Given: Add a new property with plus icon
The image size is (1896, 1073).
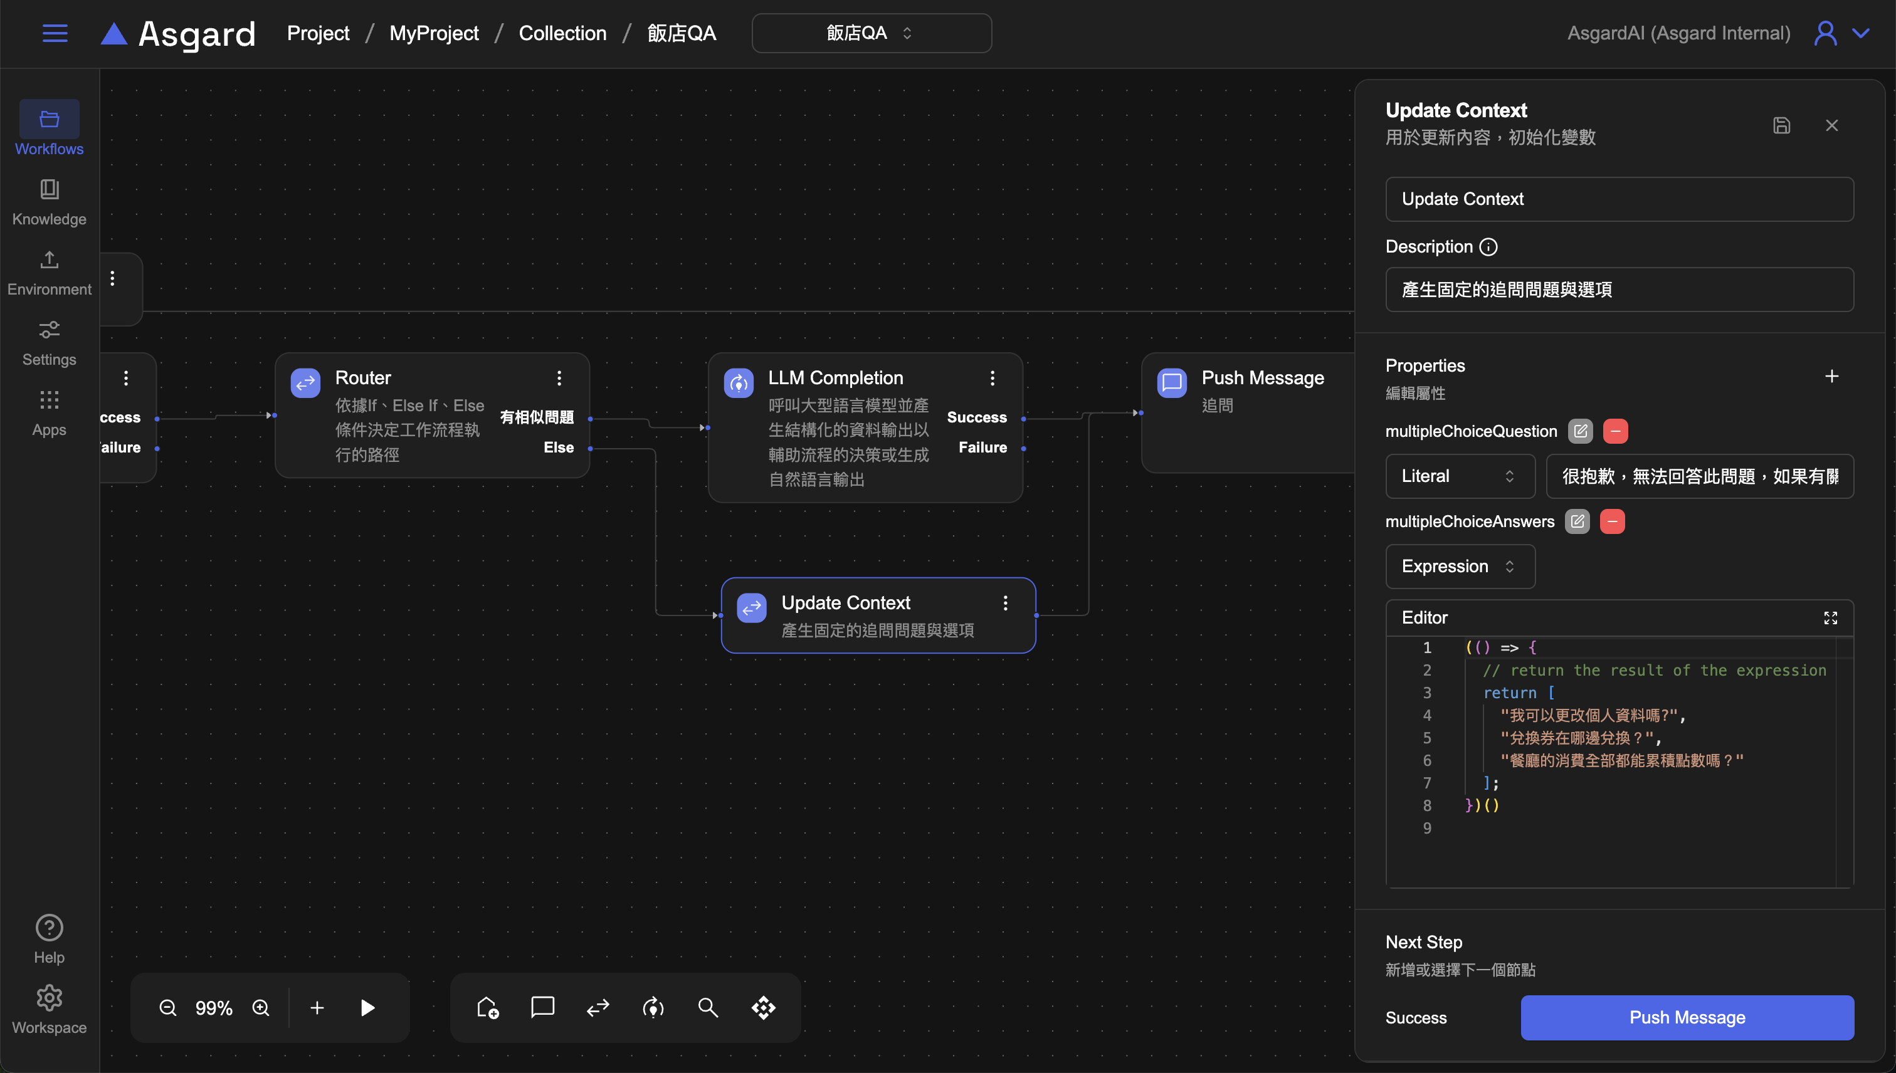Looking at the screenshot, I should pos(1831,377).
